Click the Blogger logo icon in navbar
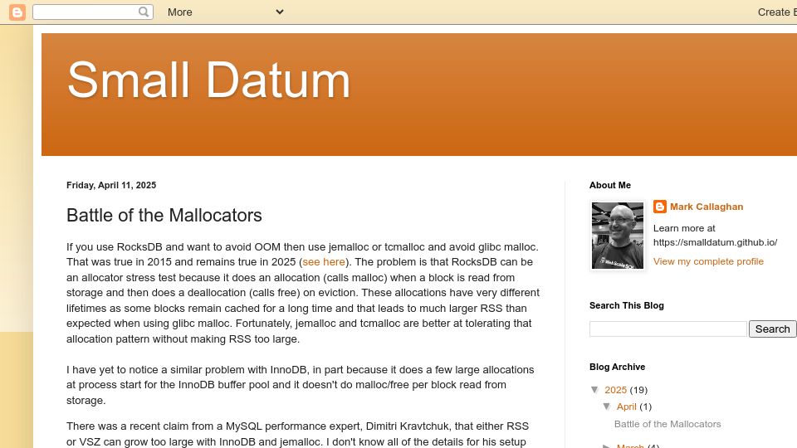797x448 pixels. (x=17, y=12)
